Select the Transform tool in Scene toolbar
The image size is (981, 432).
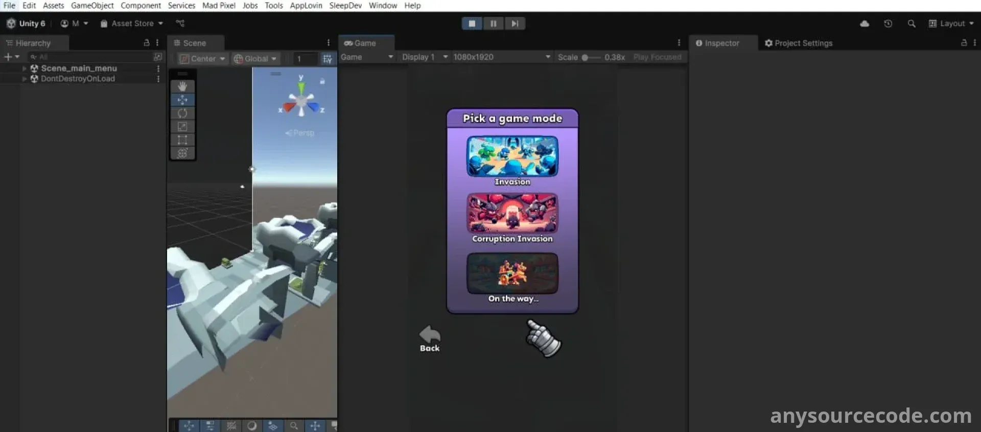coord(182,153)
